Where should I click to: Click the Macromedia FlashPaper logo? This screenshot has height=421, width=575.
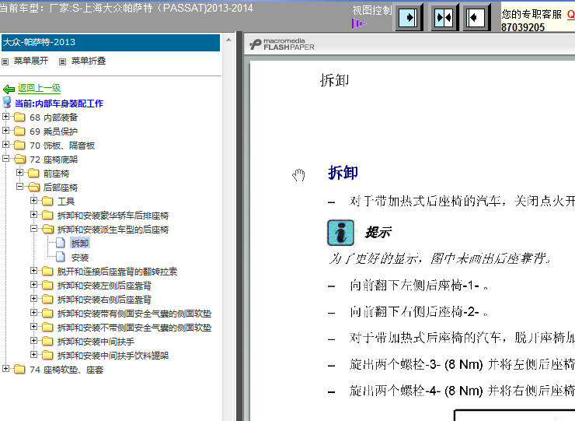tap(281, 44)
